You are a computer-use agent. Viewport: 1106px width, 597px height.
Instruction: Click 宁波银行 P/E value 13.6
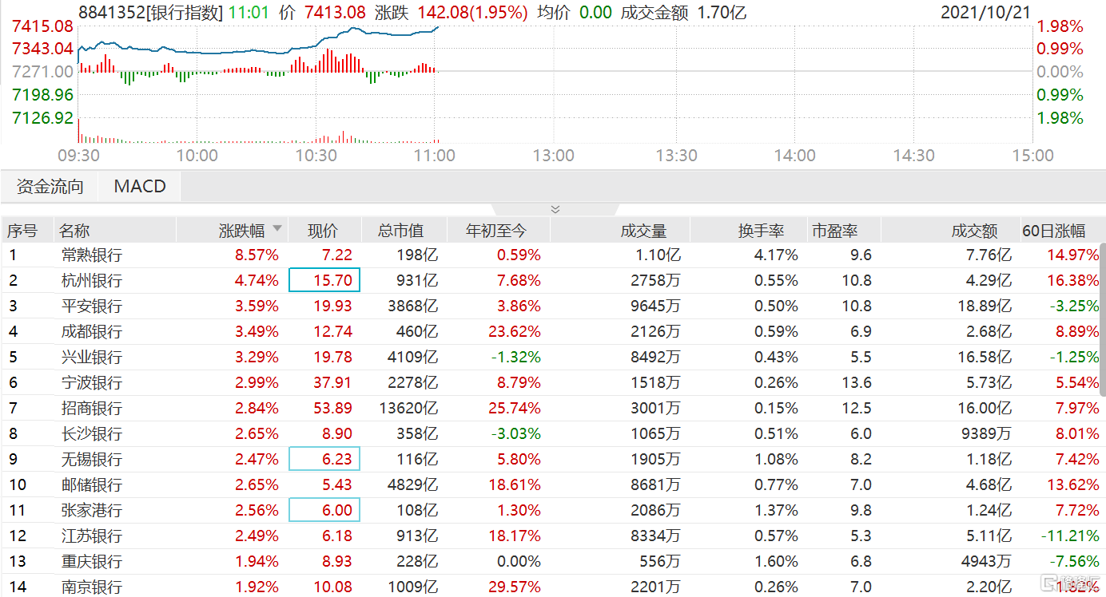(x=856, y=383)
